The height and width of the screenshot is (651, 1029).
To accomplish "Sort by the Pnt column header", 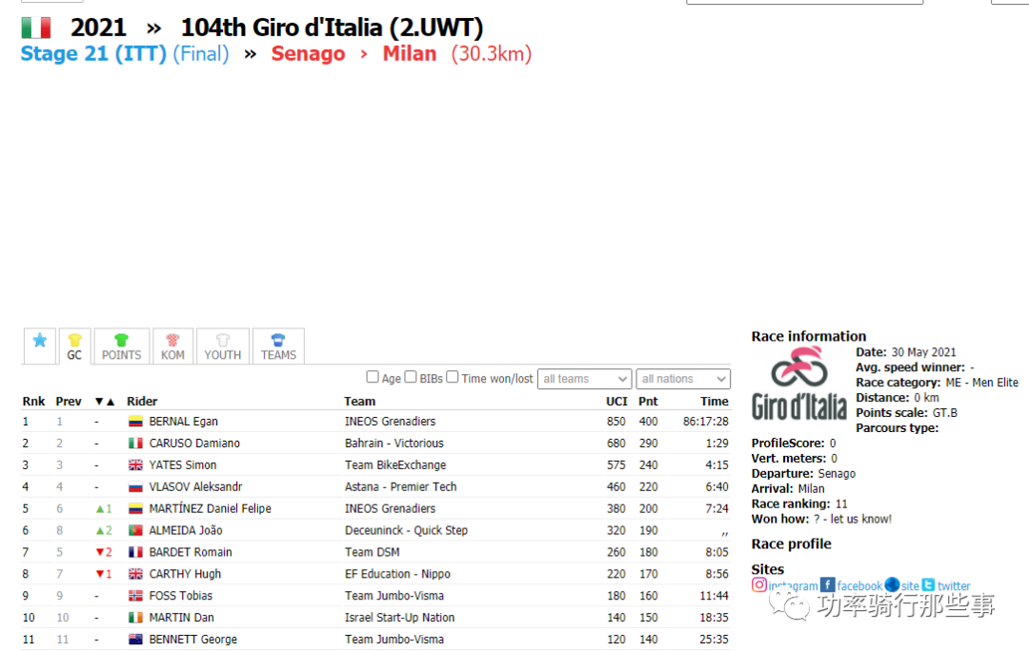I will tap(648, 402).
